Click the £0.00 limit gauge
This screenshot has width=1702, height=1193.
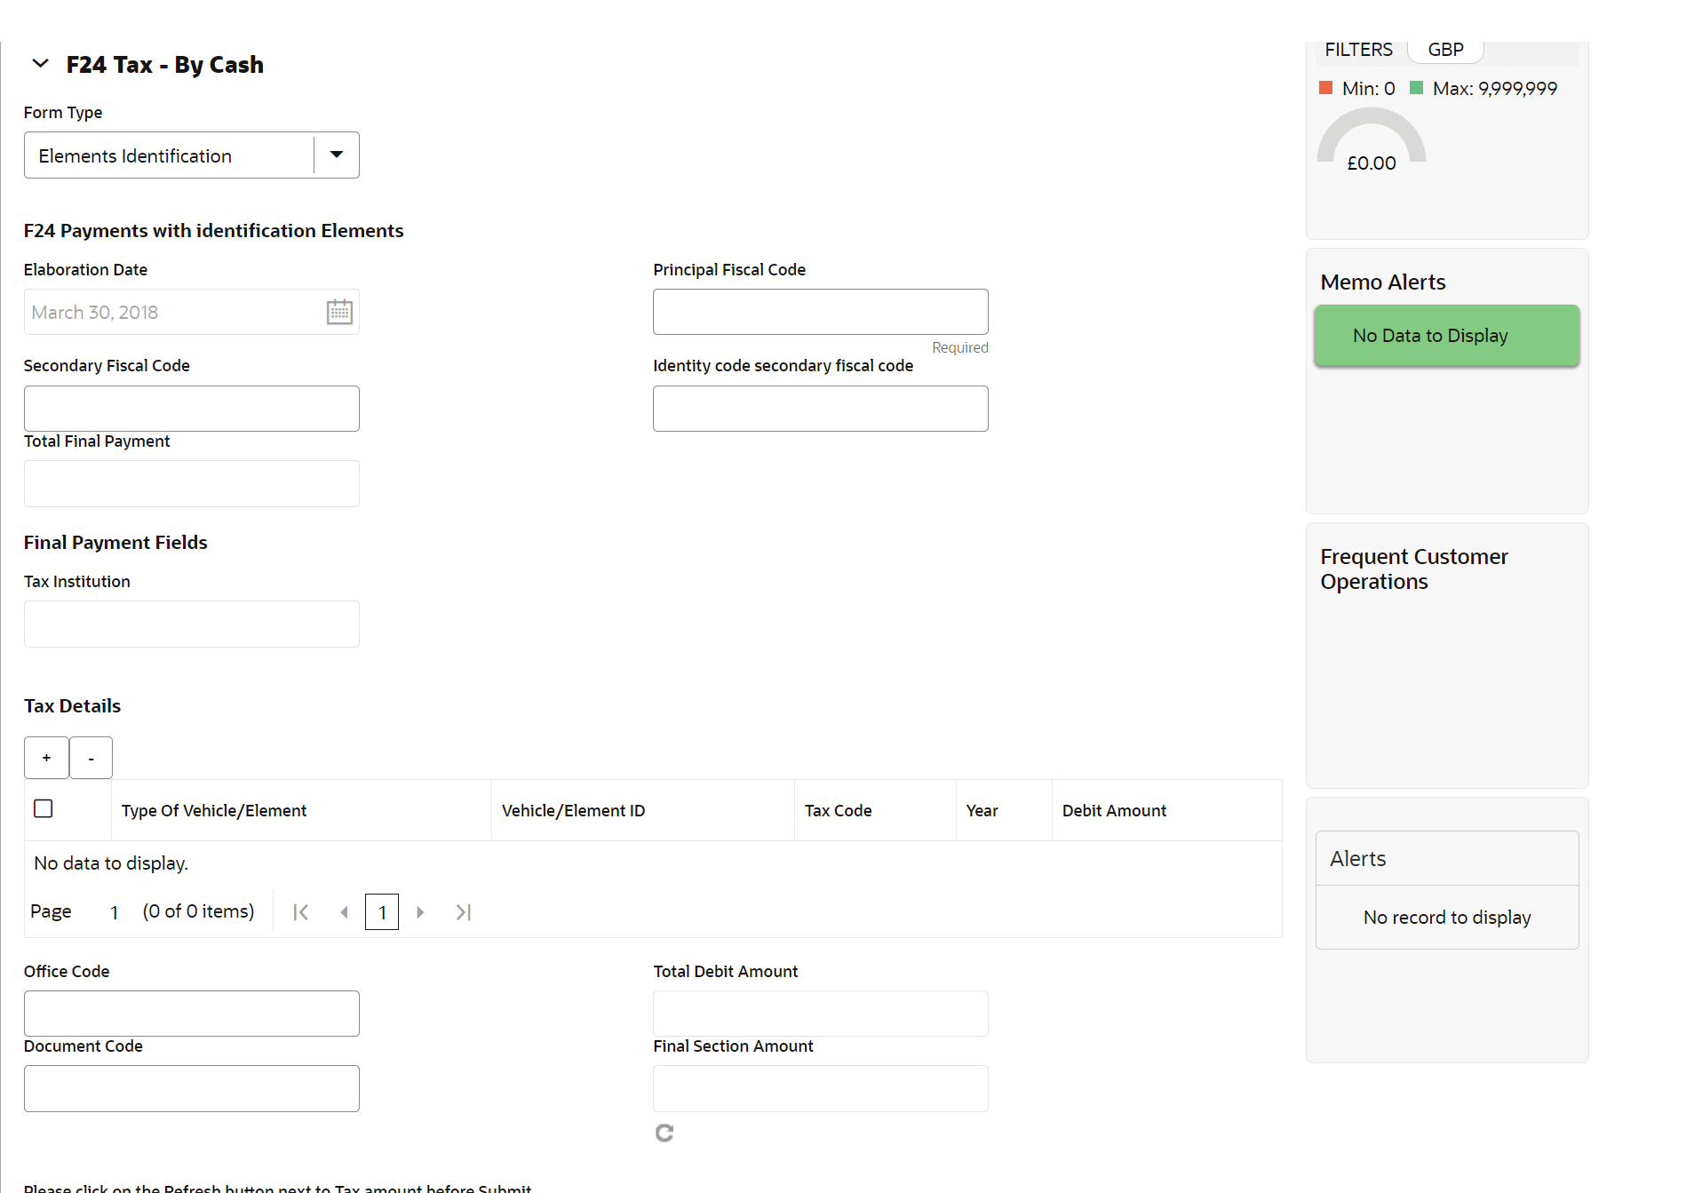coord(1371,142)
